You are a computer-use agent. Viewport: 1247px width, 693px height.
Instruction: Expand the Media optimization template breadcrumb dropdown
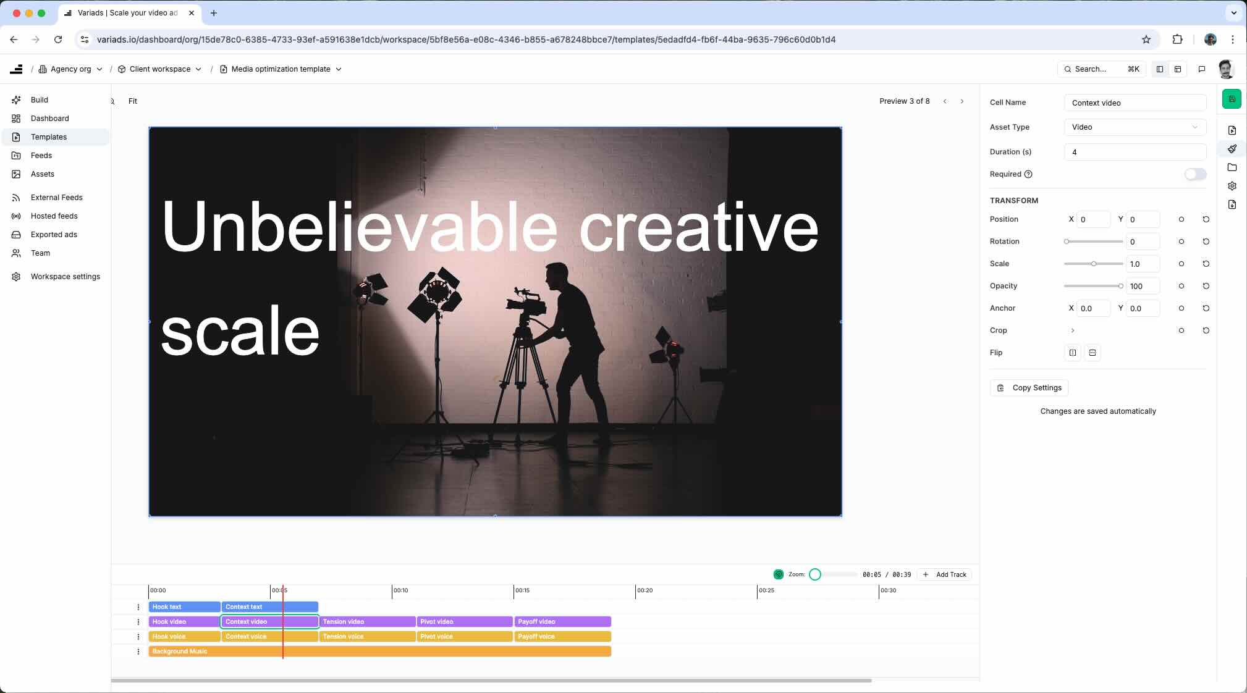pyautogui.click(x=339, y=69)
